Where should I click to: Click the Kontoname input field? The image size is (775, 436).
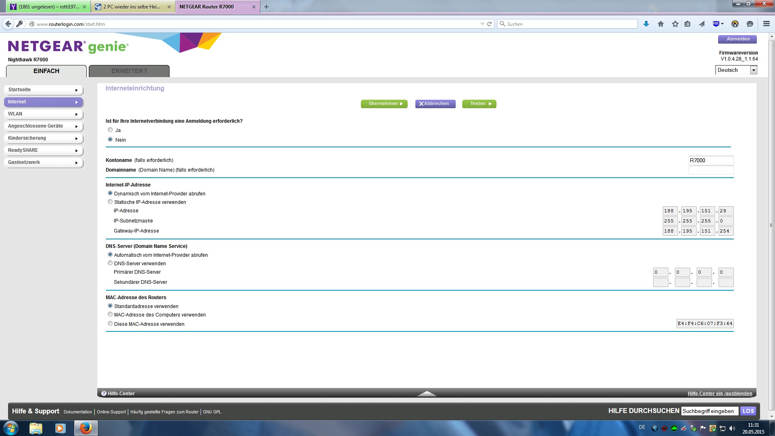[710, 160]
